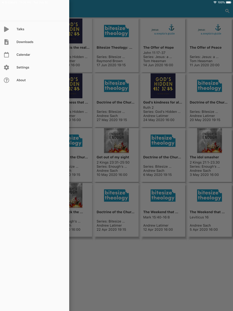The width and height of the screenshot is (233, 311).
Task: Select speaker 'Raymond Brown'
Action: click(x=110, y=61)
